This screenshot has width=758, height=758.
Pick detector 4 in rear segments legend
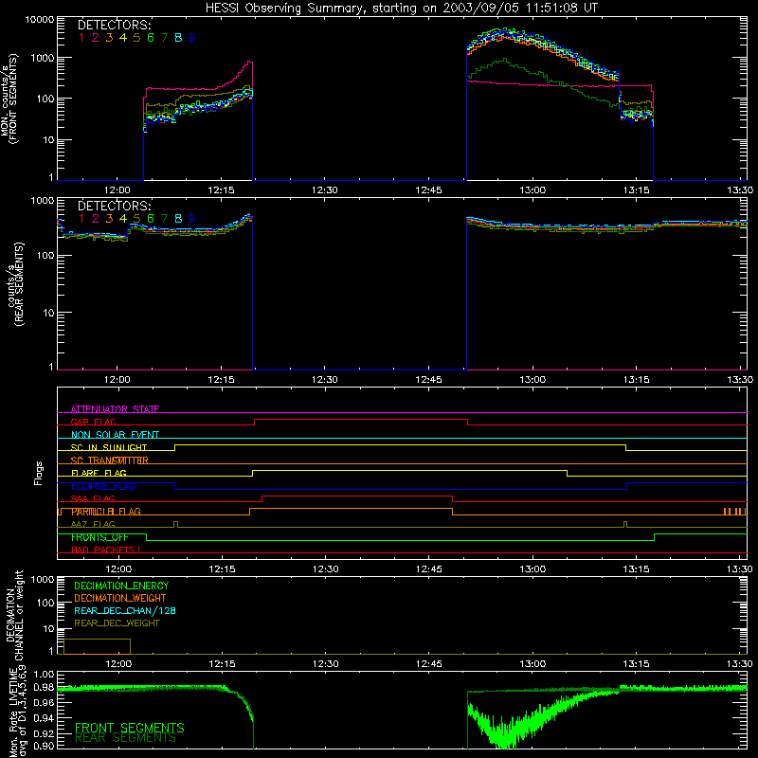click(123, 219)
